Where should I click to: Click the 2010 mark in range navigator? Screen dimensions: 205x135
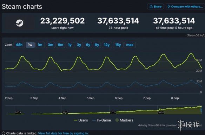65,112
